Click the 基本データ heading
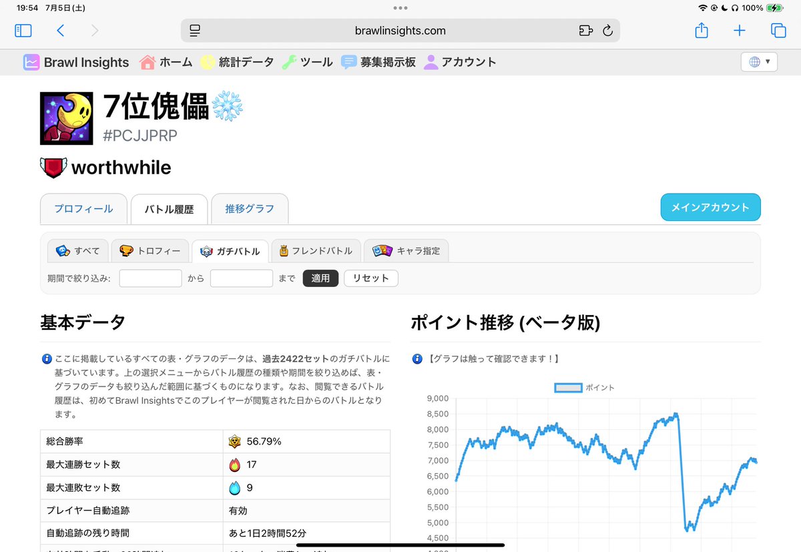Viewport: 801px width, 552px height. tap(83, 322)
